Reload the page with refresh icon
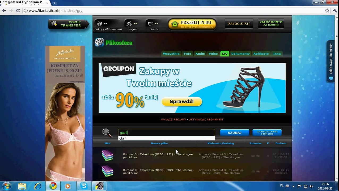Image resolution: width=339 pixels, height=191 pixels. point(18,11)
